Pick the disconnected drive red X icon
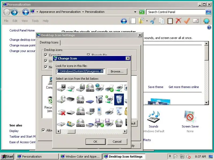The image size is (214, 160). 61,112
